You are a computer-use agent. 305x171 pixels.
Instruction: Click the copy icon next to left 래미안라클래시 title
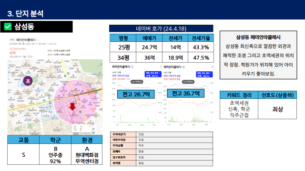tap(132, 67)
